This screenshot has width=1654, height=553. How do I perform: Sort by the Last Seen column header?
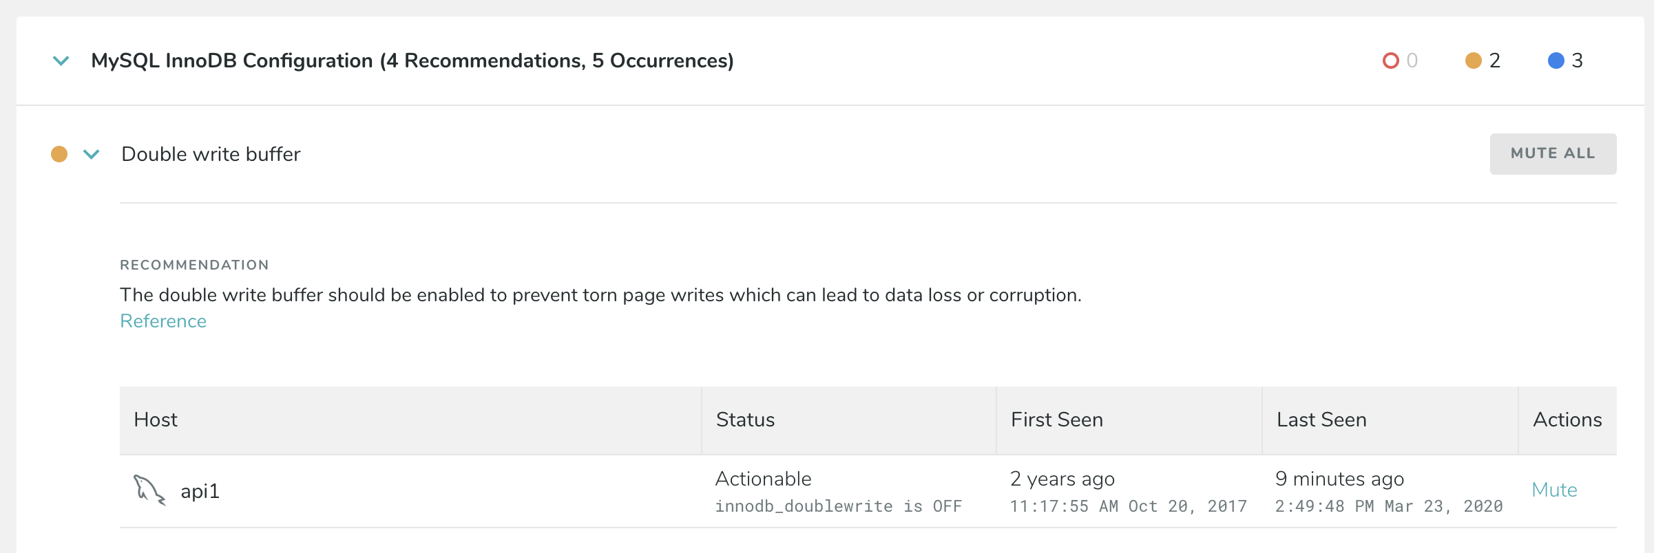tap(1321, 420)
